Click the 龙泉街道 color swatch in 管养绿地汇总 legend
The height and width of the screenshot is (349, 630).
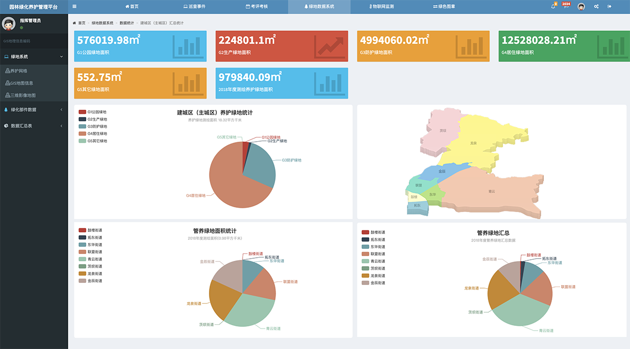click(x=365, y=276)
